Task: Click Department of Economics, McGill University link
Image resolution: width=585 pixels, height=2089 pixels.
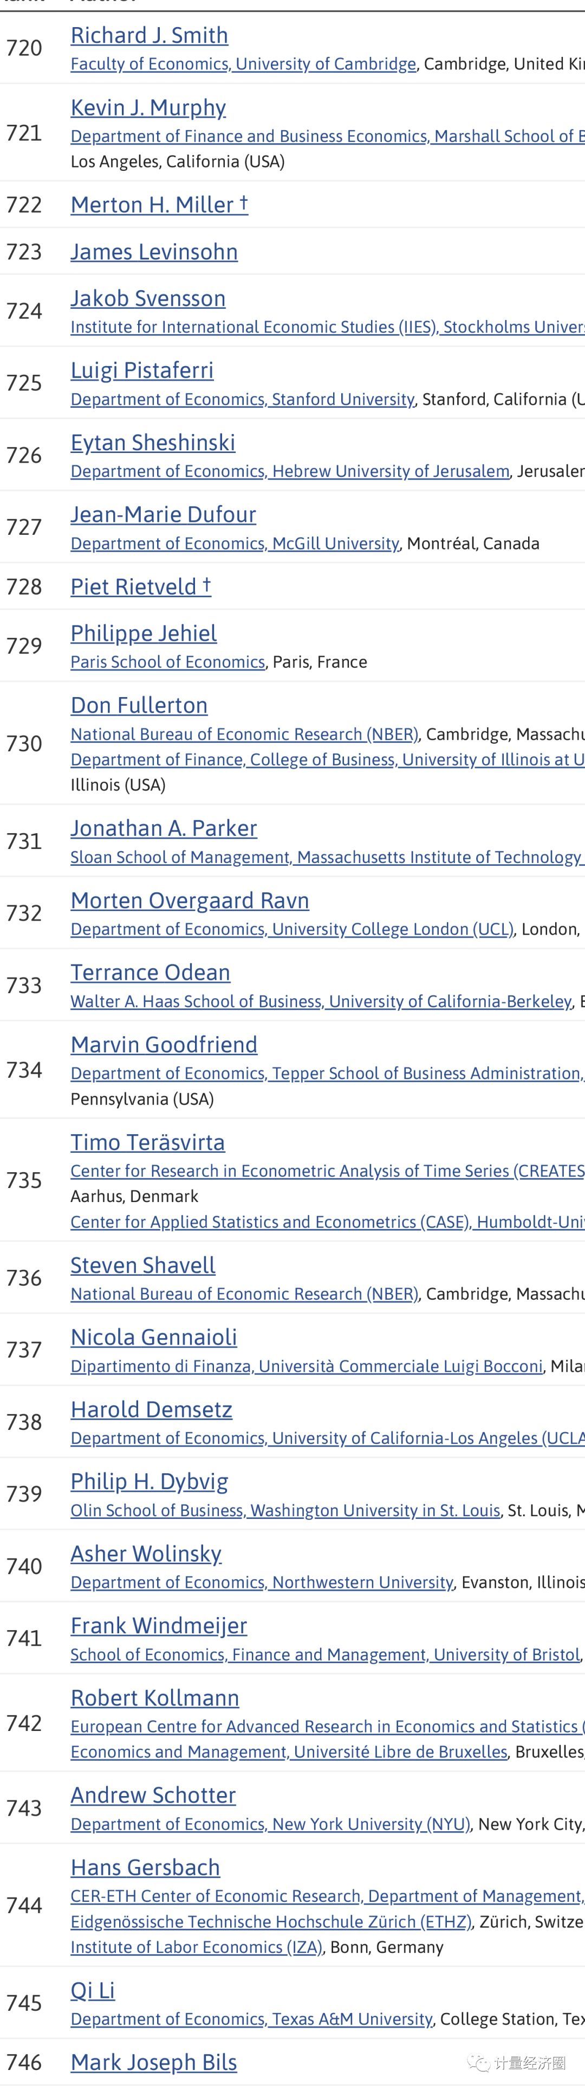Action: [234, 544]
